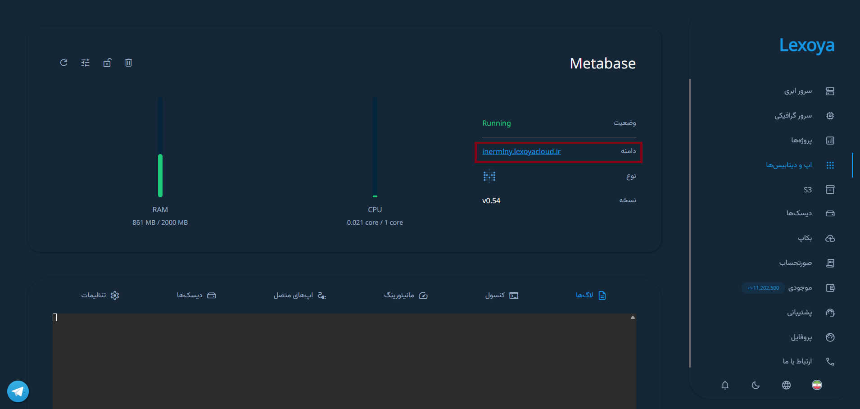Open inermlny.lexoyacloud.ir domain link
This screenshot has height=409, width=860.
521,152
